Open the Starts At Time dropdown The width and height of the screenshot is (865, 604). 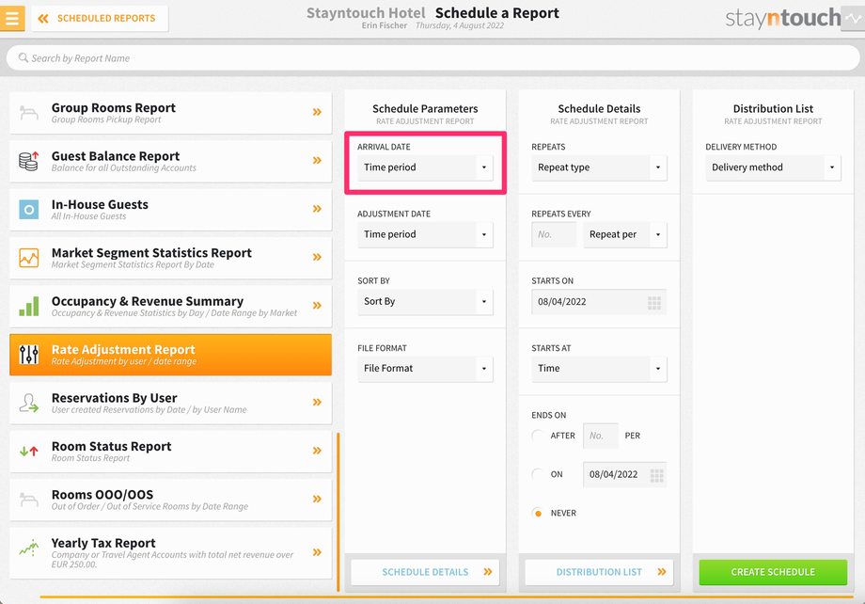point(599,368)
